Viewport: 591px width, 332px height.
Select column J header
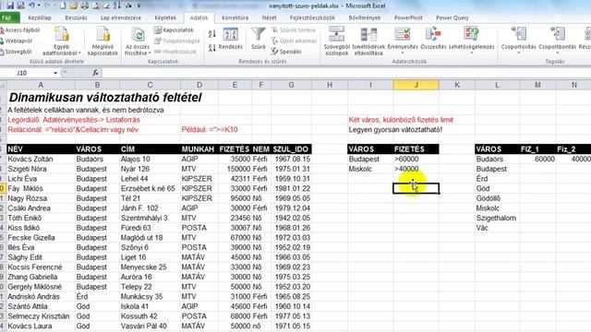[416, 85]
